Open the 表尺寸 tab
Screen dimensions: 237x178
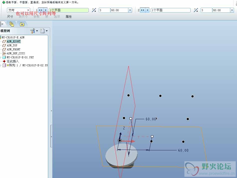[x=23, y=17]
